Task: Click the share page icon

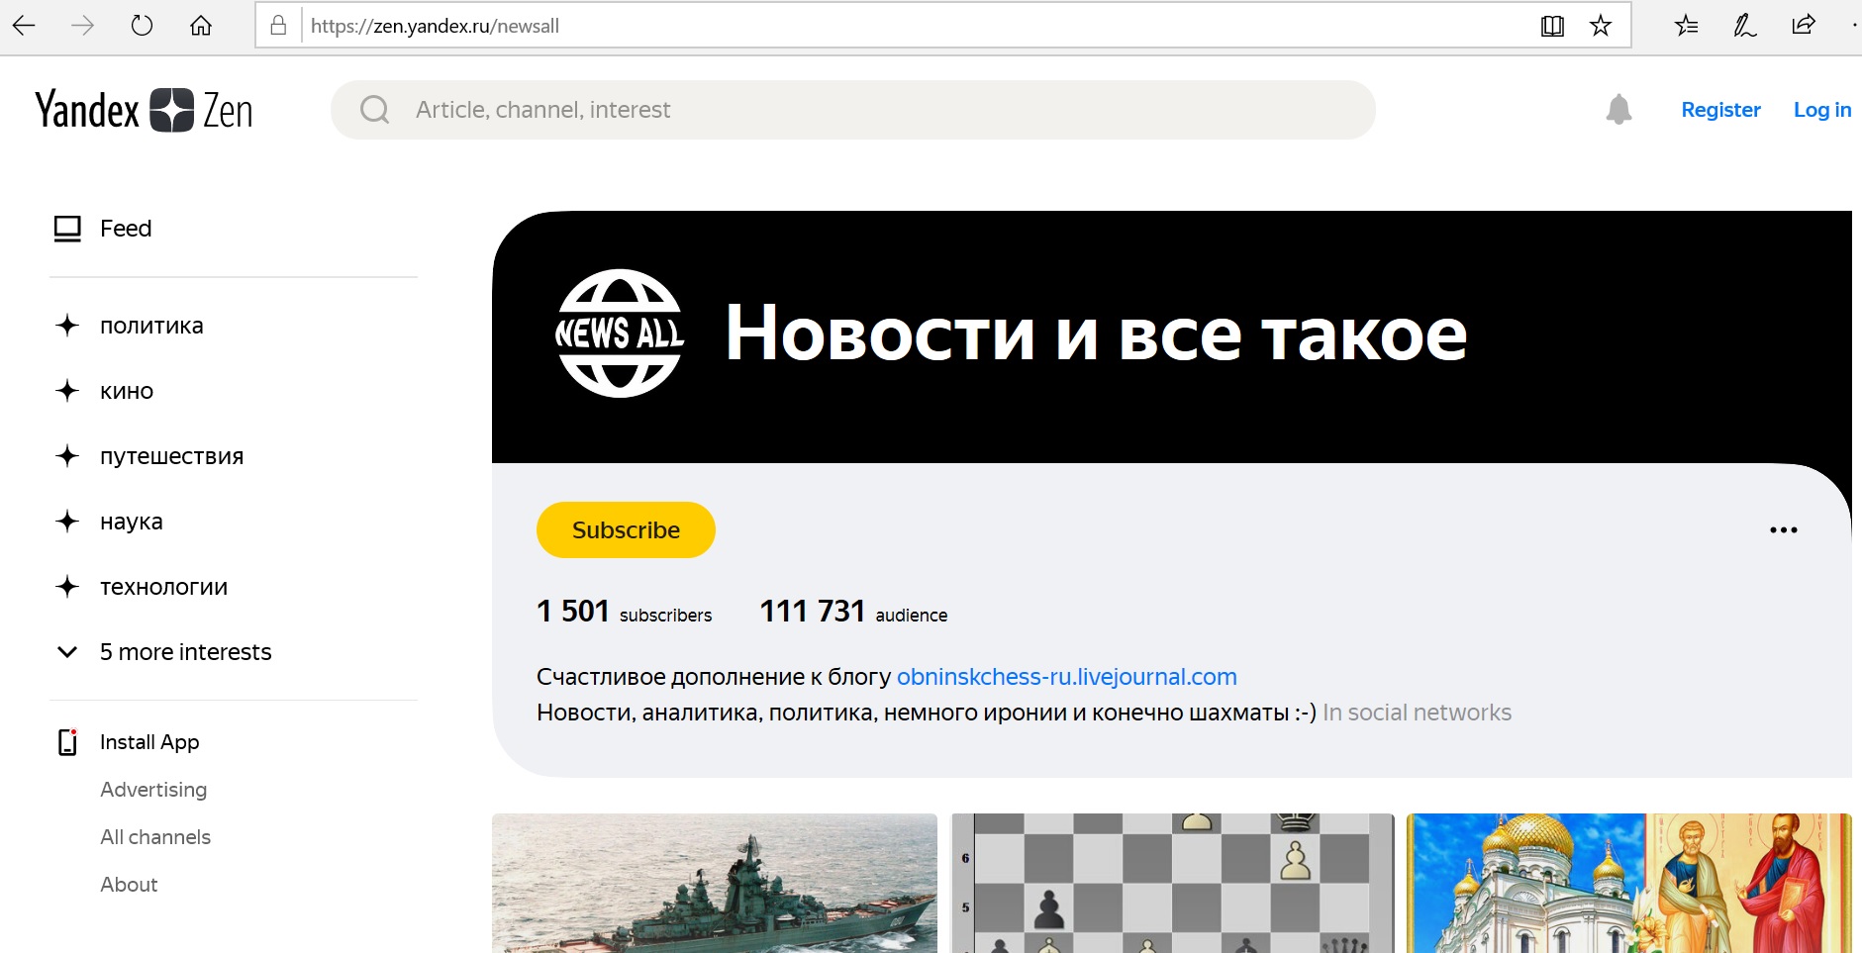Action: (1804, 26)
